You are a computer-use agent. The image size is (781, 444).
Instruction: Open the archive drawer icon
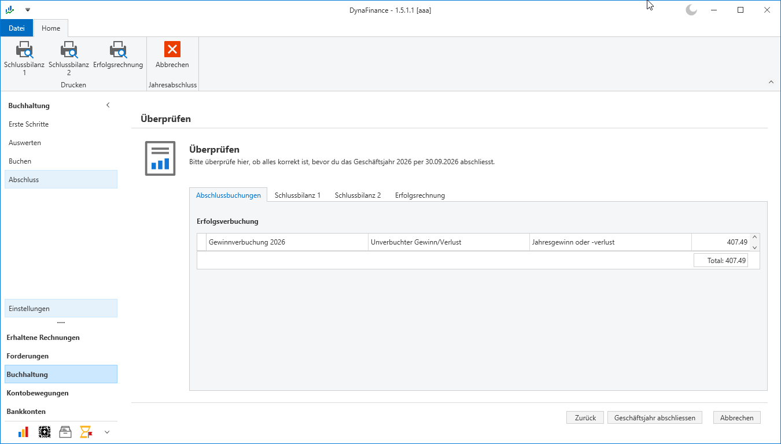coord(65,432)
